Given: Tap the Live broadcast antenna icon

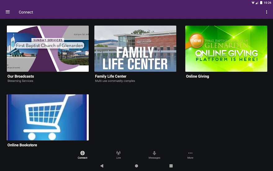Looking at the screenshot, I should [119, 153].
